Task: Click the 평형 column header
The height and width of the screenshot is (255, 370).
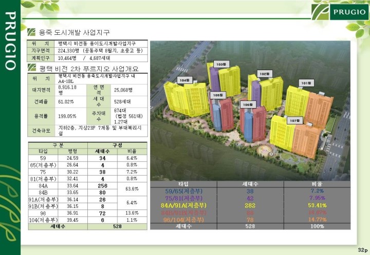Action: [72, 152]
